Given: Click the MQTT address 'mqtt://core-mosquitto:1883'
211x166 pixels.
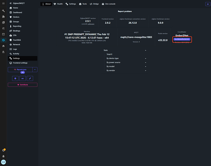Looking at the screenshot, I should point(136,37).
